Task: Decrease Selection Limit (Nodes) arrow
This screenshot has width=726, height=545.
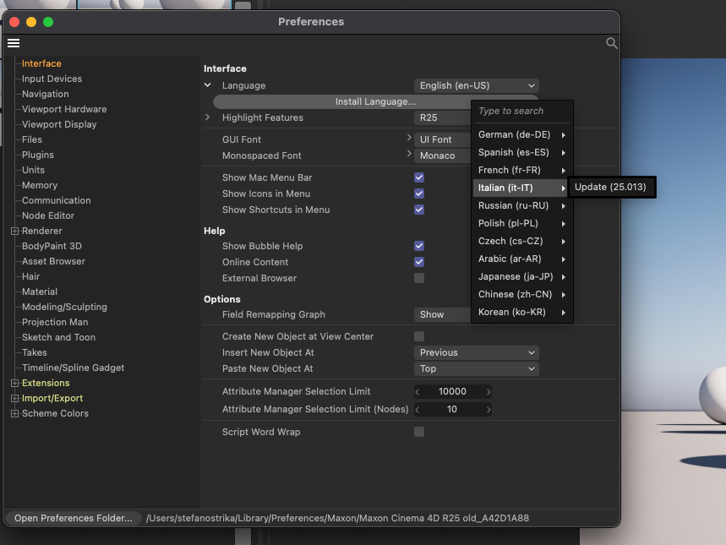Action: (418, 409)
